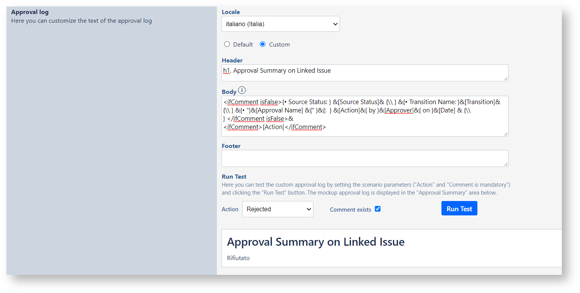This screenshot has width=580, height=293.
Task: Click the Header field label
Action: tap(232, 61)
